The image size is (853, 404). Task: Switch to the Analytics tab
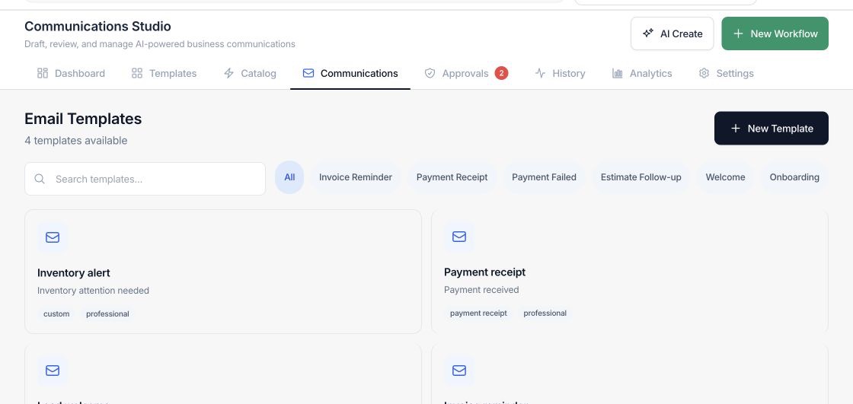pos(642,73)
